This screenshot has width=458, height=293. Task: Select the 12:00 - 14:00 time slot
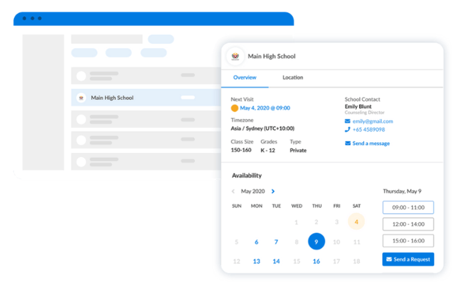point(408,224)
